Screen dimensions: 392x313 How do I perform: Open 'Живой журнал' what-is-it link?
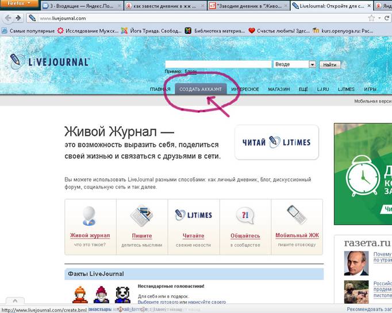coord(90,236)
